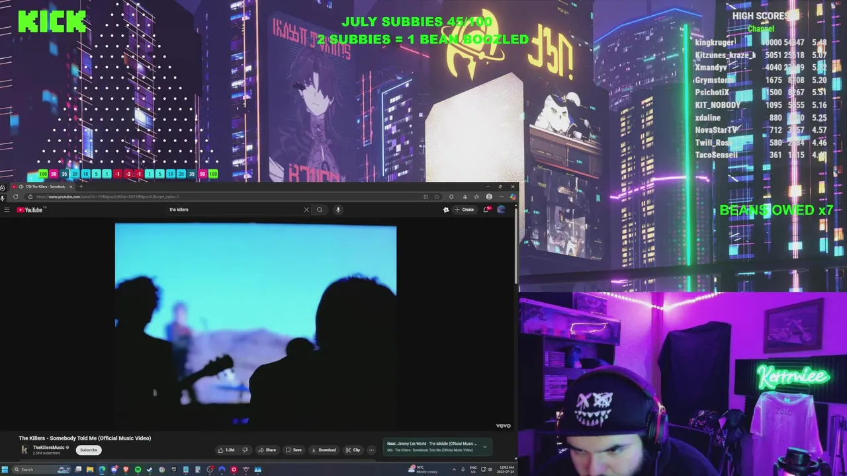Screen dimensions: 847x476
Task: Switch to Microsoft Edge in the taskbar
Action: tap(102, 469)
